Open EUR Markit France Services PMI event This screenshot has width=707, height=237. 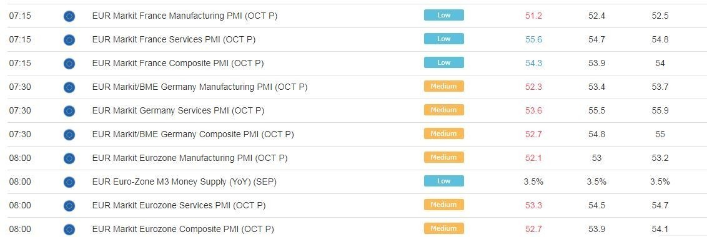pos(174,39)
